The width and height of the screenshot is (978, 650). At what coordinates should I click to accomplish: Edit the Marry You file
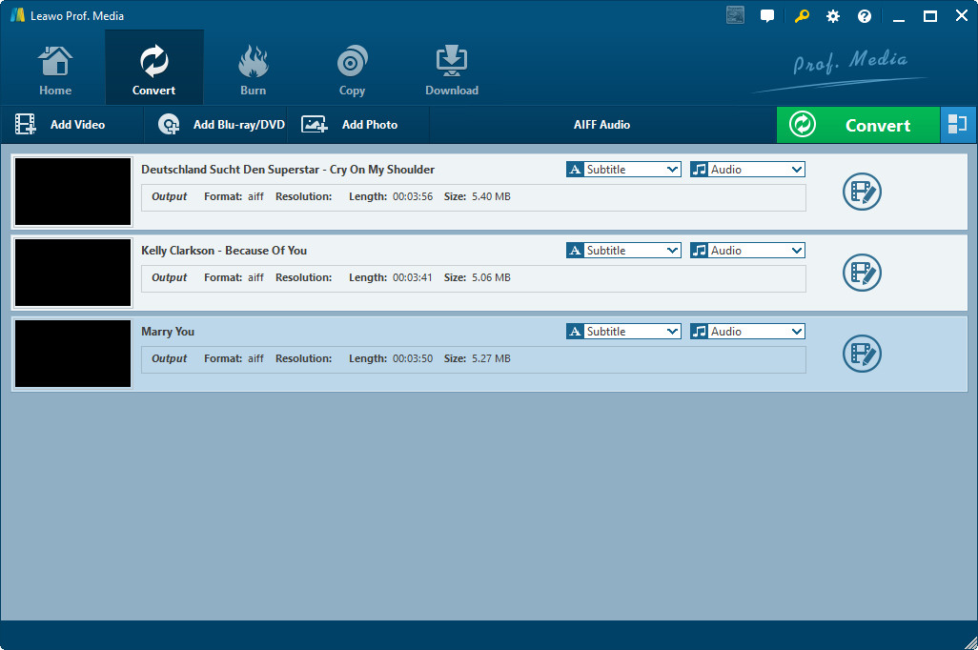click(862, 354)
